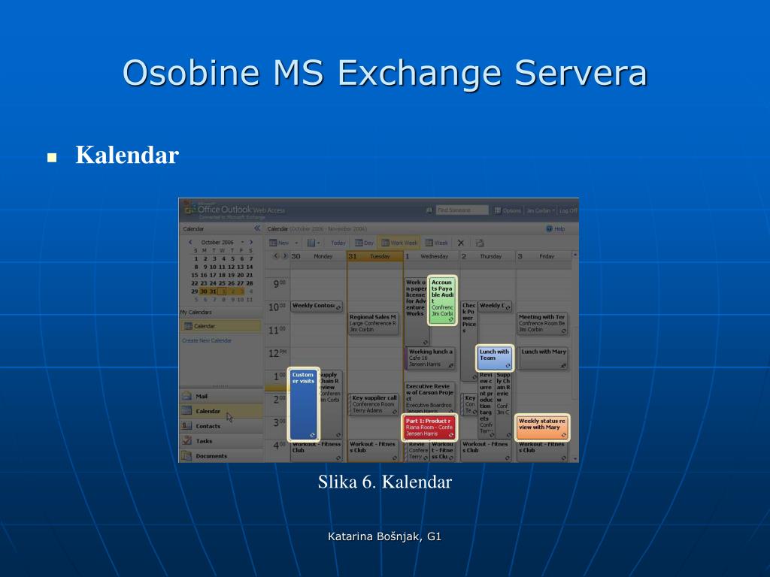Click inside the Find Someone field
Screen dimensions: 770x577
[462, 210]
